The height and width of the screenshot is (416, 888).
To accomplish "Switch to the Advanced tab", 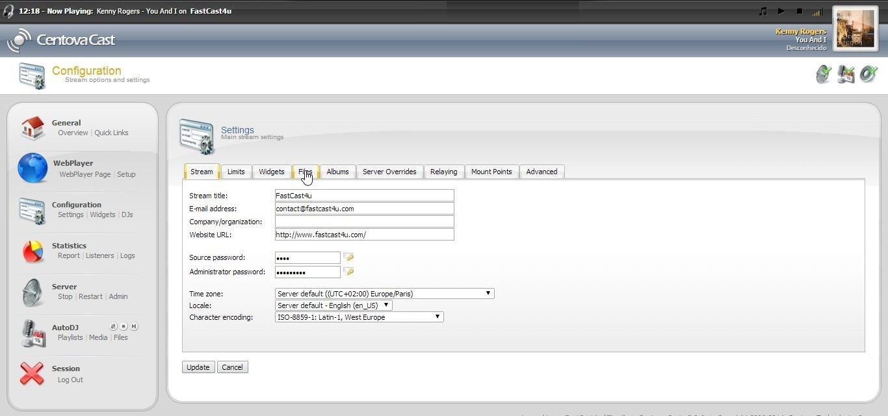I will click(542, 172).
